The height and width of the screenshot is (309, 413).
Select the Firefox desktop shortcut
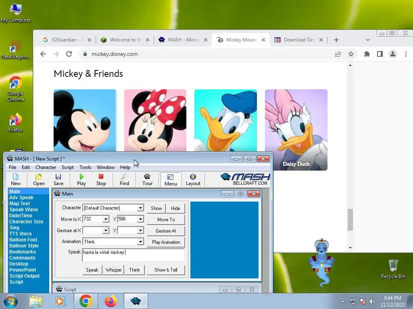(16, 123)
